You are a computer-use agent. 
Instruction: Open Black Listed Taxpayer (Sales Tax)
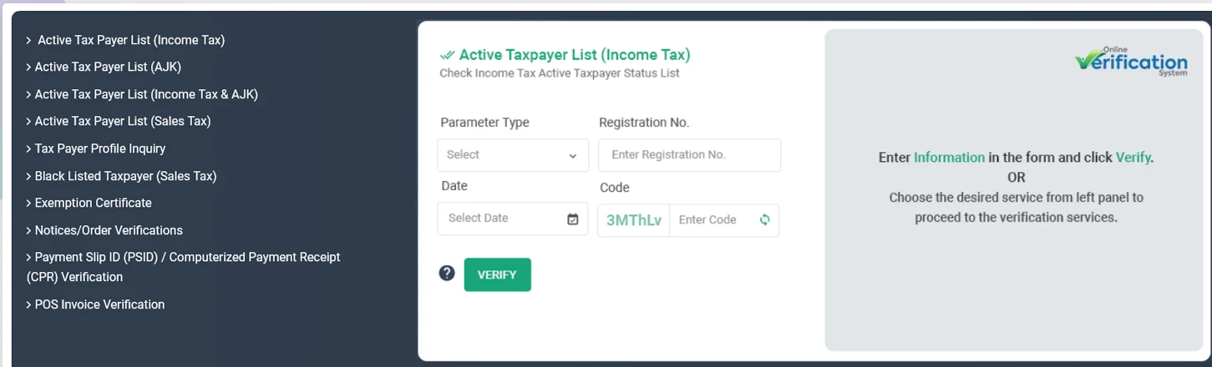[121, 176]
